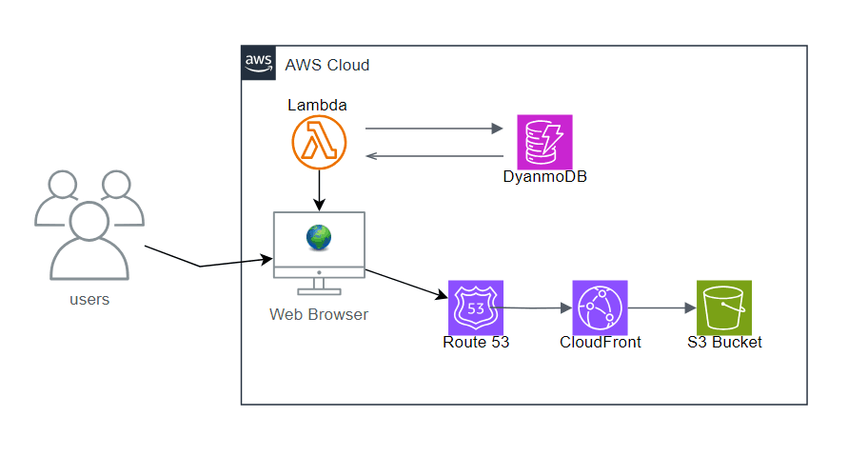Select the 'S3 Bucket' label
The image size is (848, 456).
[724, 342]
